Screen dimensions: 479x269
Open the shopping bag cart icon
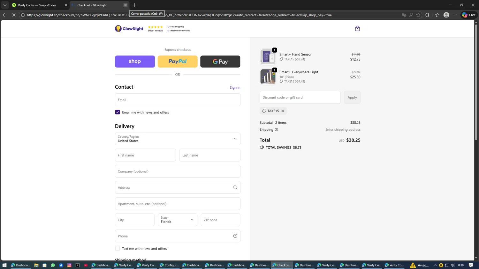[x=357, y=28]
